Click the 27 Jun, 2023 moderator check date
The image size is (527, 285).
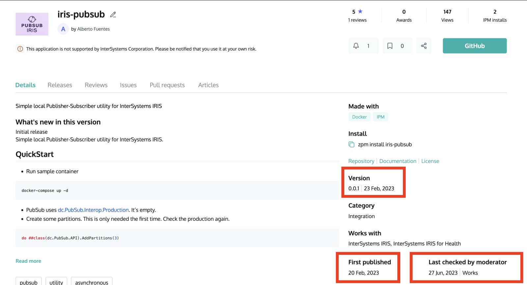443,273
